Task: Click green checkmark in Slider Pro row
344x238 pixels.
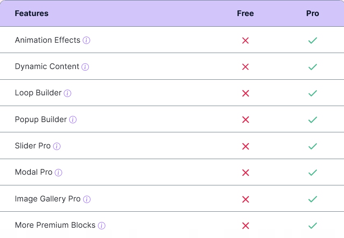Action: click(313, 146)
